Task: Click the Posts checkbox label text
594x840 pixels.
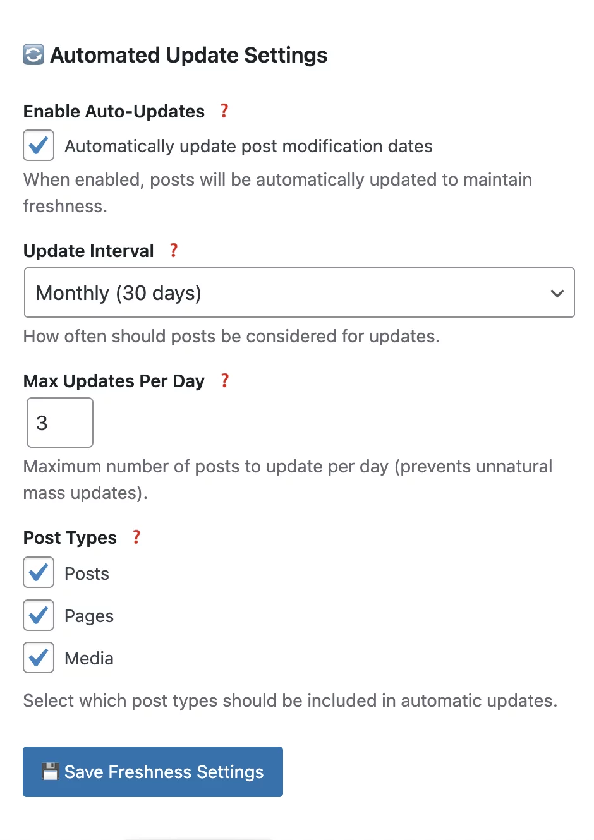Action: pos(87,574)
